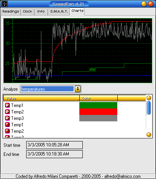This screenshot has width=156, height=179.
Task: Click the blue scrollbar thumb in list
Action: (149, 108)
